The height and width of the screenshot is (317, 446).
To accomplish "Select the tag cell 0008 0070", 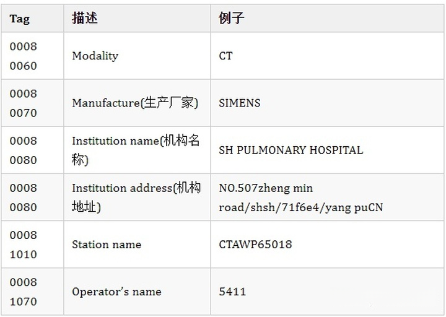I will point(24,103).
